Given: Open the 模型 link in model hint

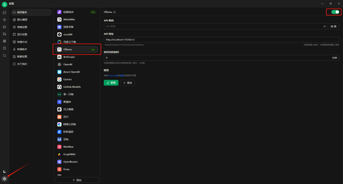Looking at the screenshot, I should [122, 75].
